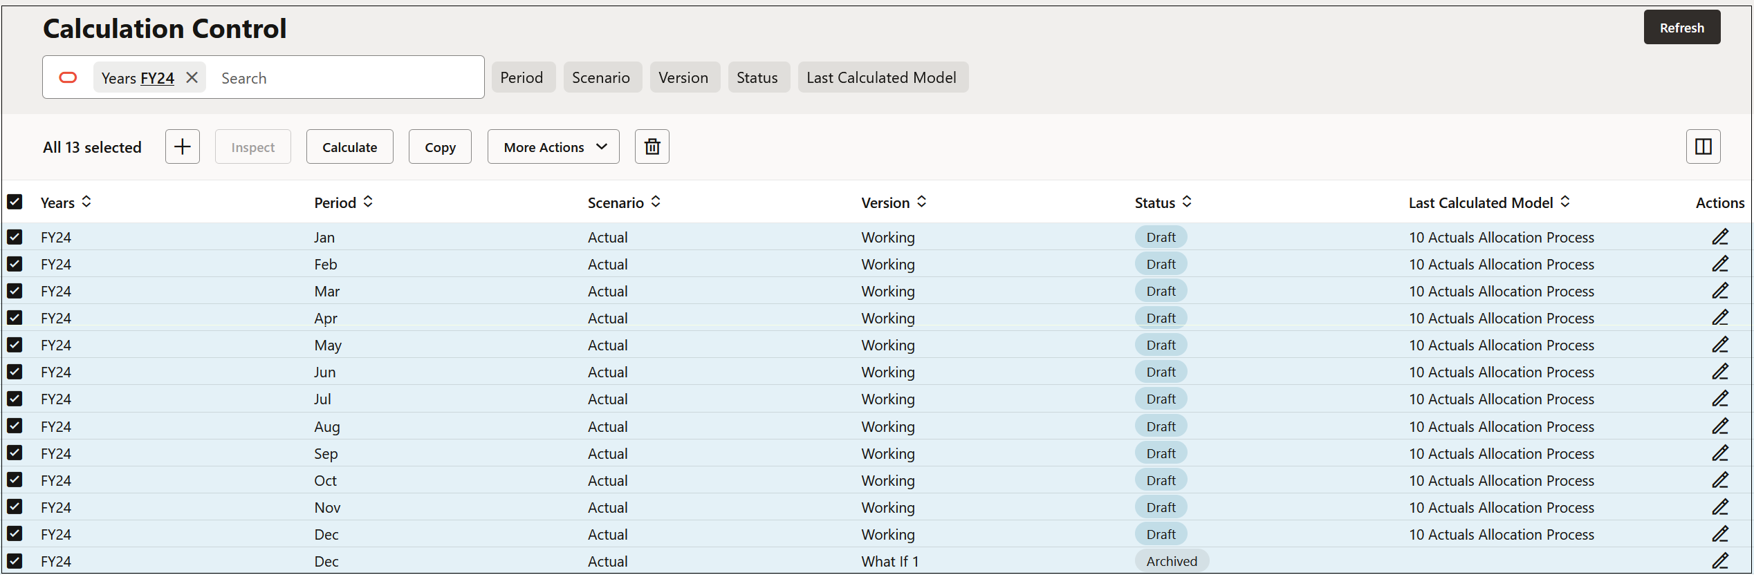
Task: Click the plus icon to add a record
Action: tap(183, 146)
